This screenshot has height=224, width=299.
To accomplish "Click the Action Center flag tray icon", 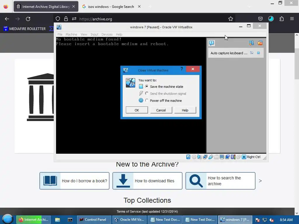I will (258, 220).
